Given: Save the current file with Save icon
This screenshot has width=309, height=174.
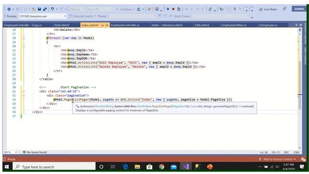Looking at the screenshot, I should 39,9.
